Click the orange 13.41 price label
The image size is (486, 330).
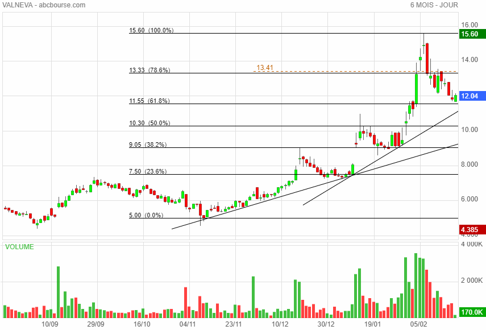click(x=265, y=67)
